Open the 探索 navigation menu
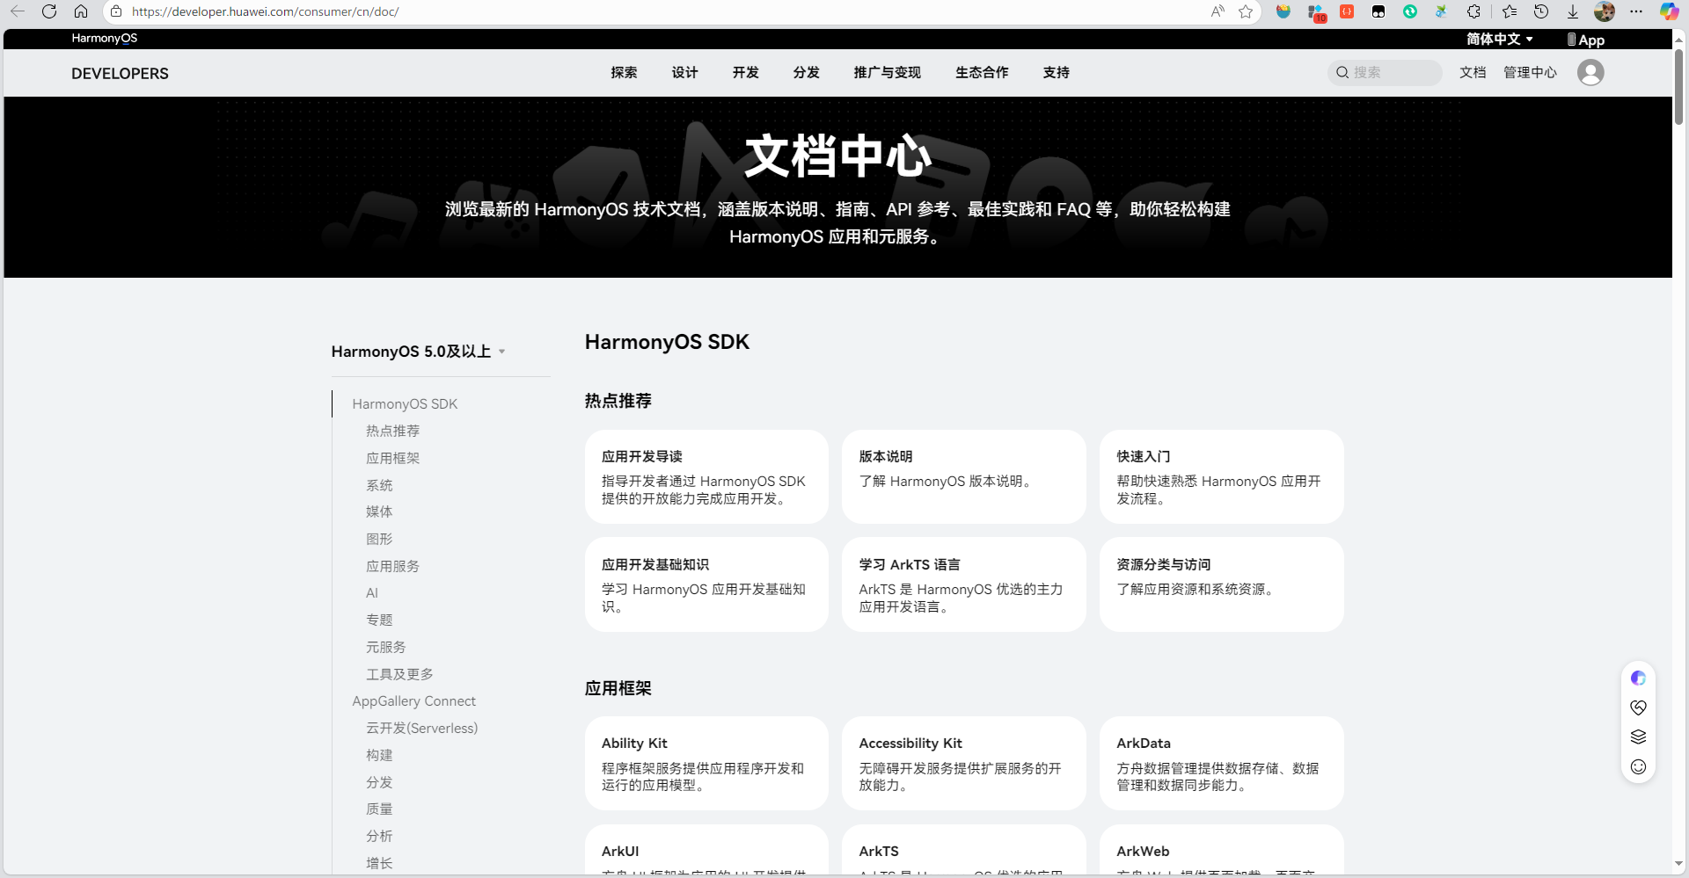 (624, 72)
